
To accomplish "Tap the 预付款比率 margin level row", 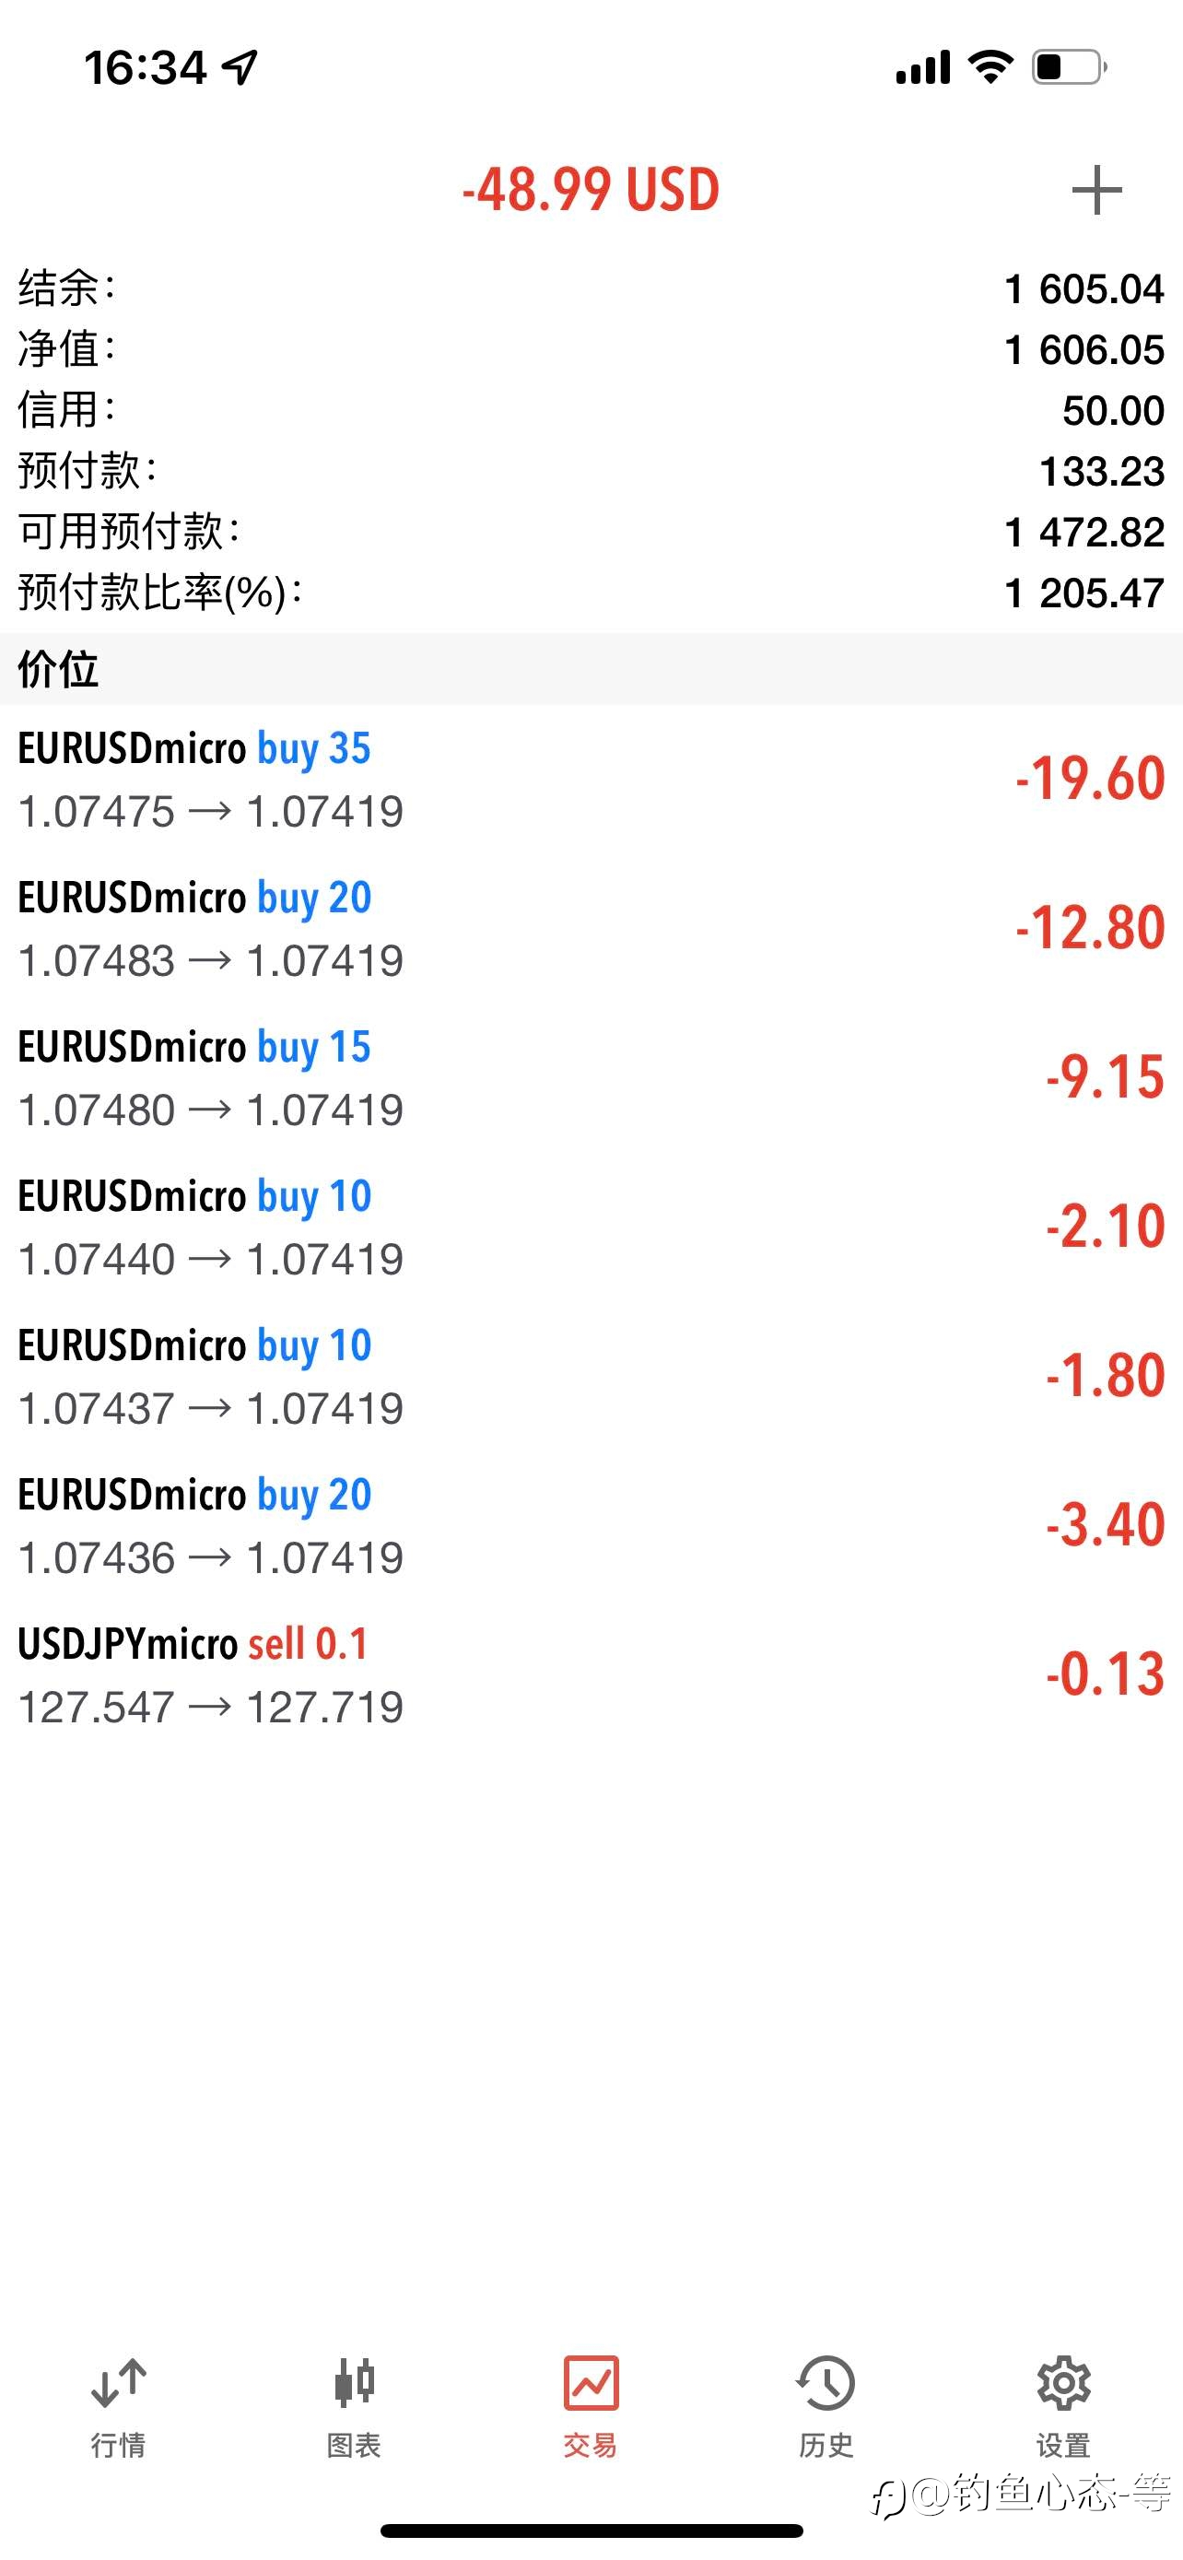I will point(591,593).
